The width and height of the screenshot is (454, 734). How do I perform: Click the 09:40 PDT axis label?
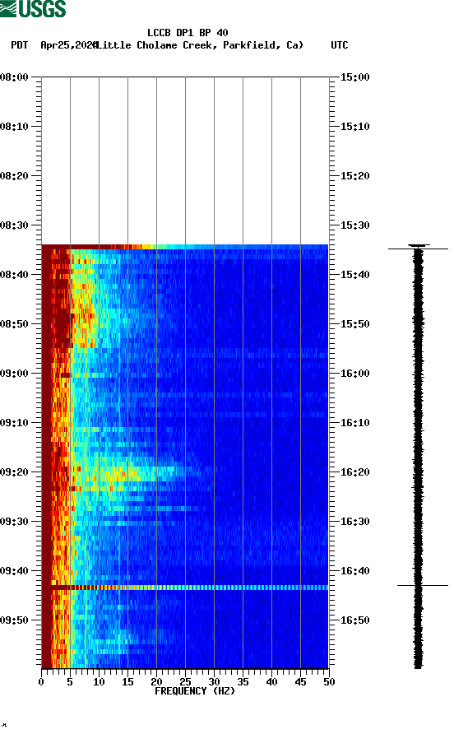[x=14, y=570]
